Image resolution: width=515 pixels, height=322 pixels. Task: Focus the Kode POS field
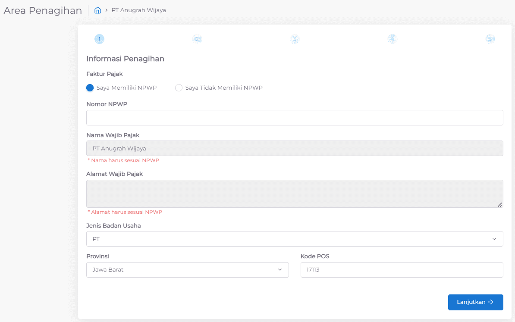(x=402, y=270)
